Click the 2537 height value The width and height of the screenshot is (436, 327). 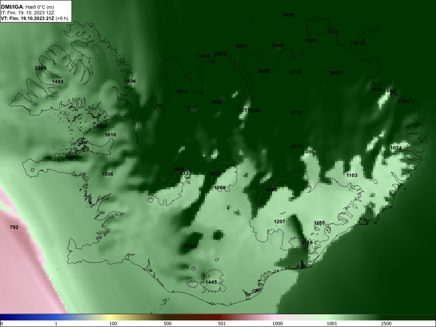[x=102, y=126]
